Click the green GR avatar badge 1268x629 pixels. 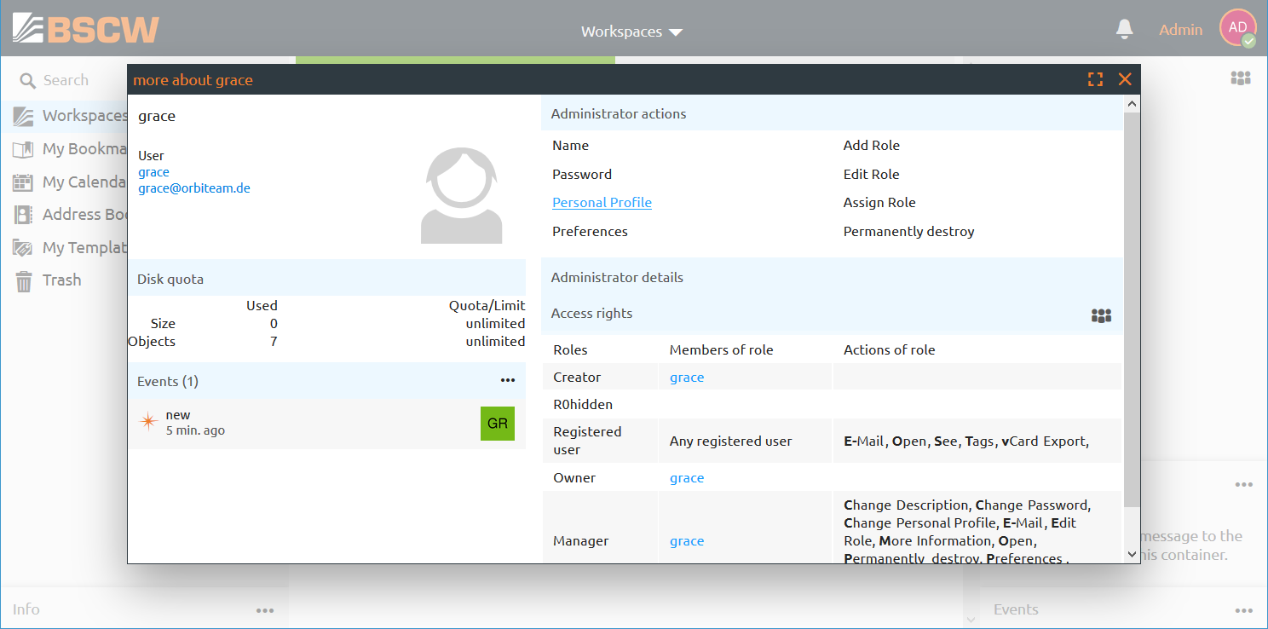[498, 424]
